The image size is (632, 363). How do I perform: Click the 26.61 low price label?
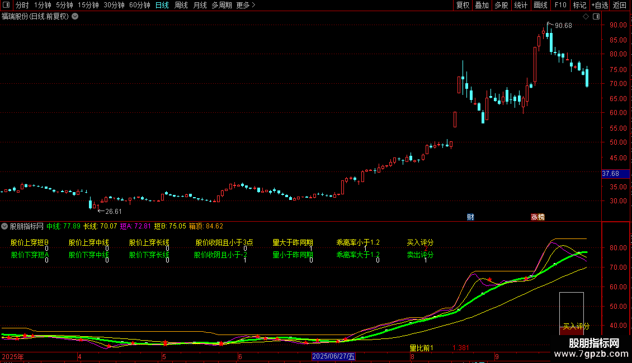point(114,211)
